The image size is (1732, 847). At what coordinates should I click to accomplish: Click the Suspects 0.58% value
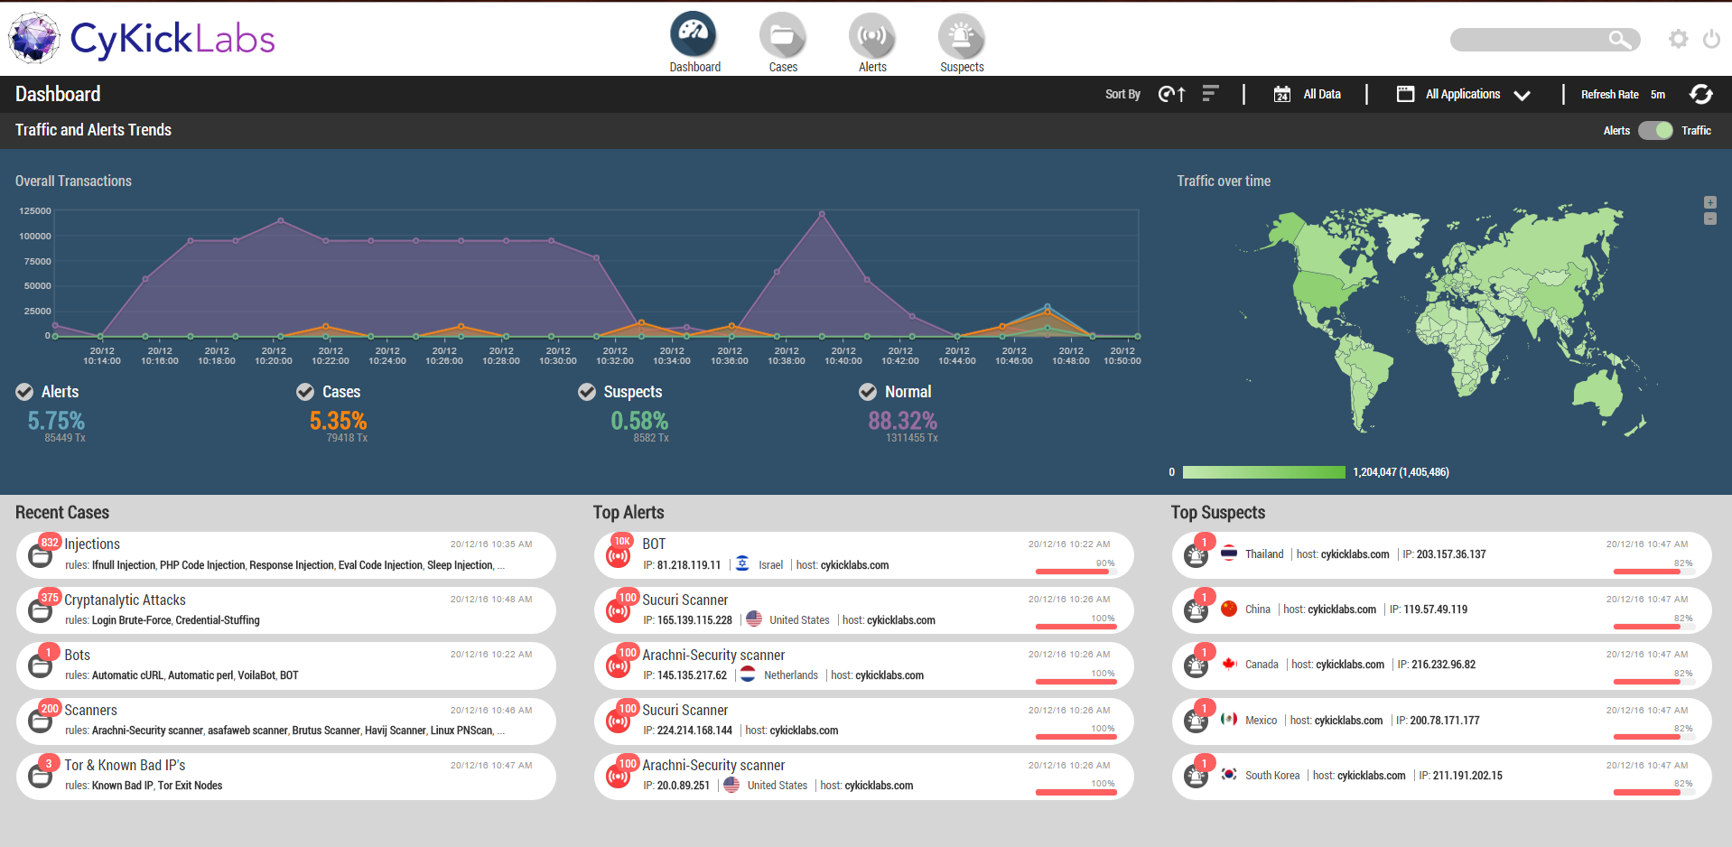[x=639, y=421]
